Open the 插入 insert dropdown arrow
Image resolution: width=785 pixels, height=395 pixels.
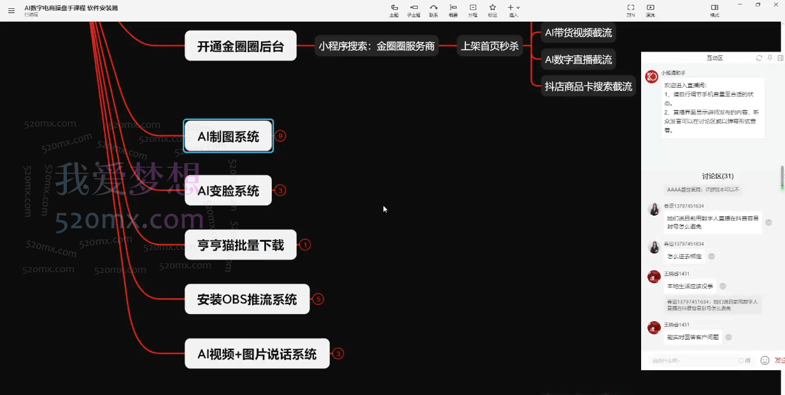pyautogui.click(x=517, y=8)
